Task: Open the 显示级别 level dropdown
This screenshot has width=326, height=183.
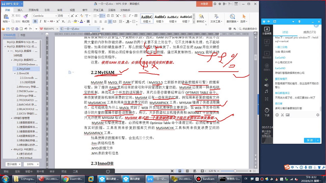Action: [x=13, y=164]
